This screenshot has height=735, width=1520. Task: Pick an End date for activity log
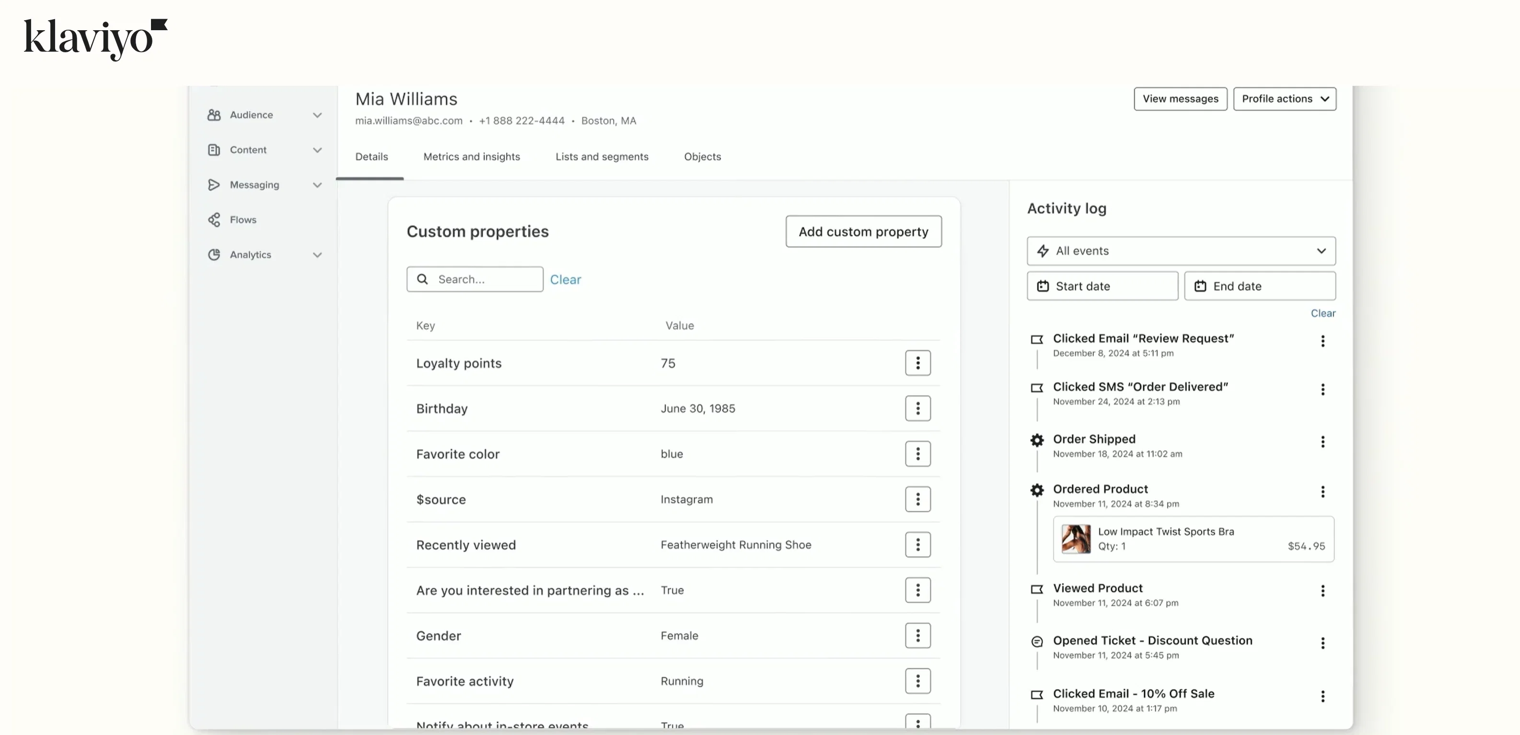(x=1260, y=286)
